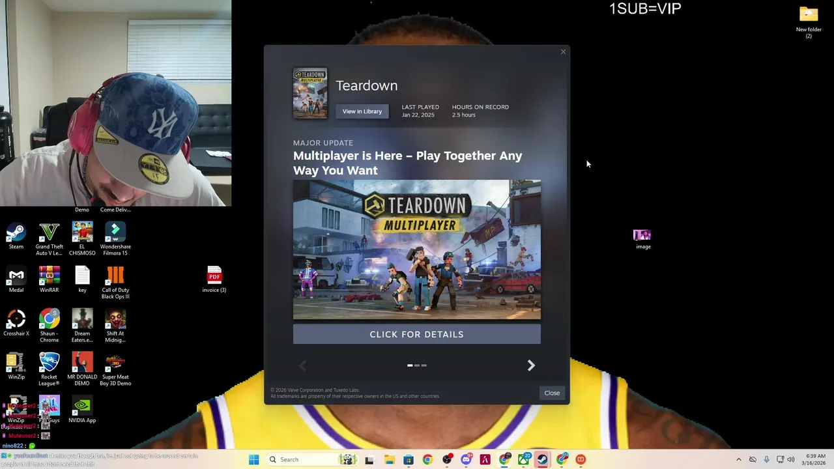Screen dimensions: 834x469
Task: Click the 'Multiplayer is Here' headline
Action: point(407,163)
